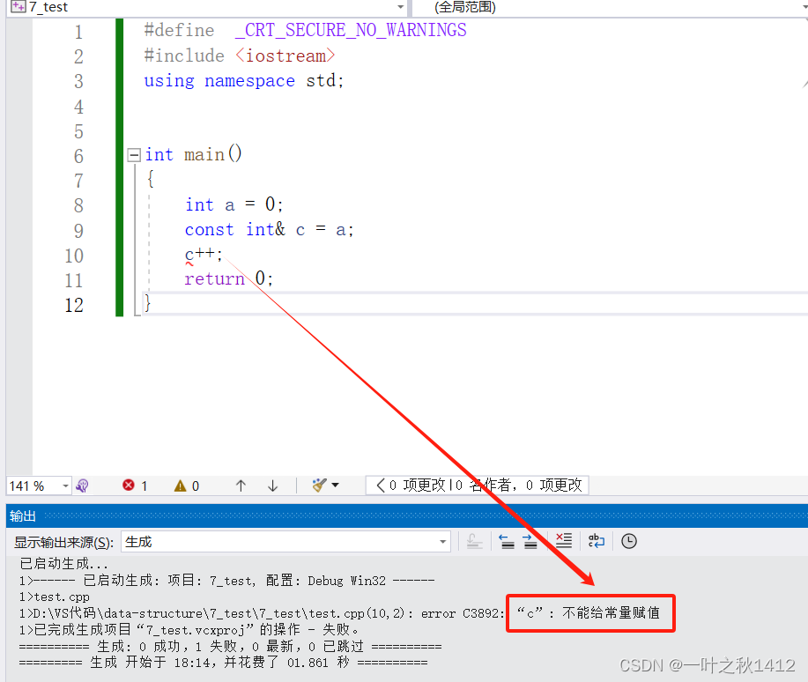
Task: Click the 'c++;' statement on line 10
Action: pyautogui.click(x=204, y=254)
